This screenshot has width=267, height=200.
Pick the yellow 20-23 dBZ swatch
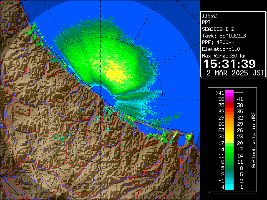point(229,137)
